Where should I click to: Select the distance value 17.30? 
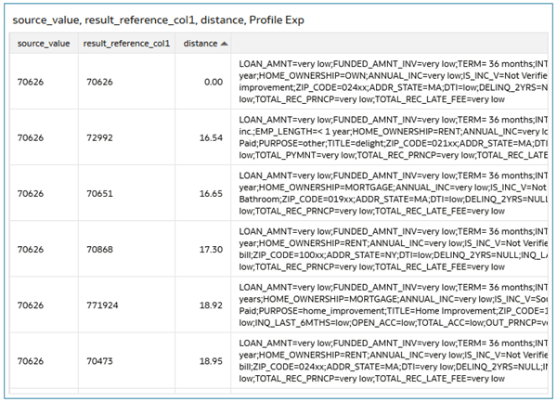[211, 250]
